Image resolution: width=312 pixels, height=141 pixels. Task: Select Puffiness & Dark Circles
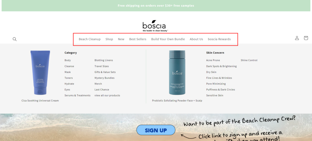pyautogui.click(x=221, y=90)
